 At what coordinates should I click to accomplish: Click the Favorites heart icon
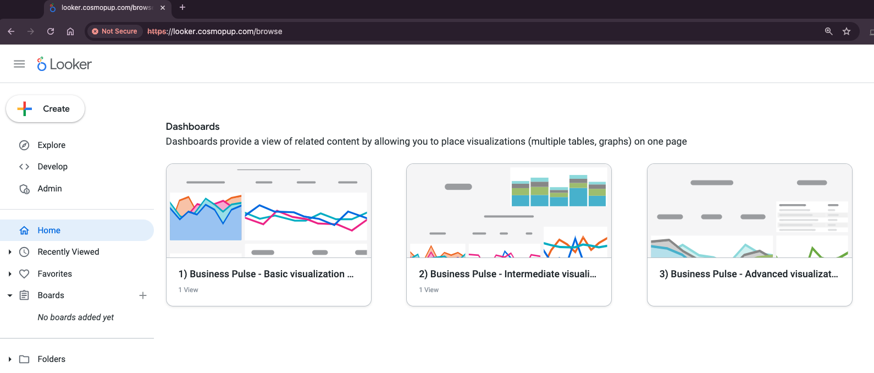coord(24,274)
